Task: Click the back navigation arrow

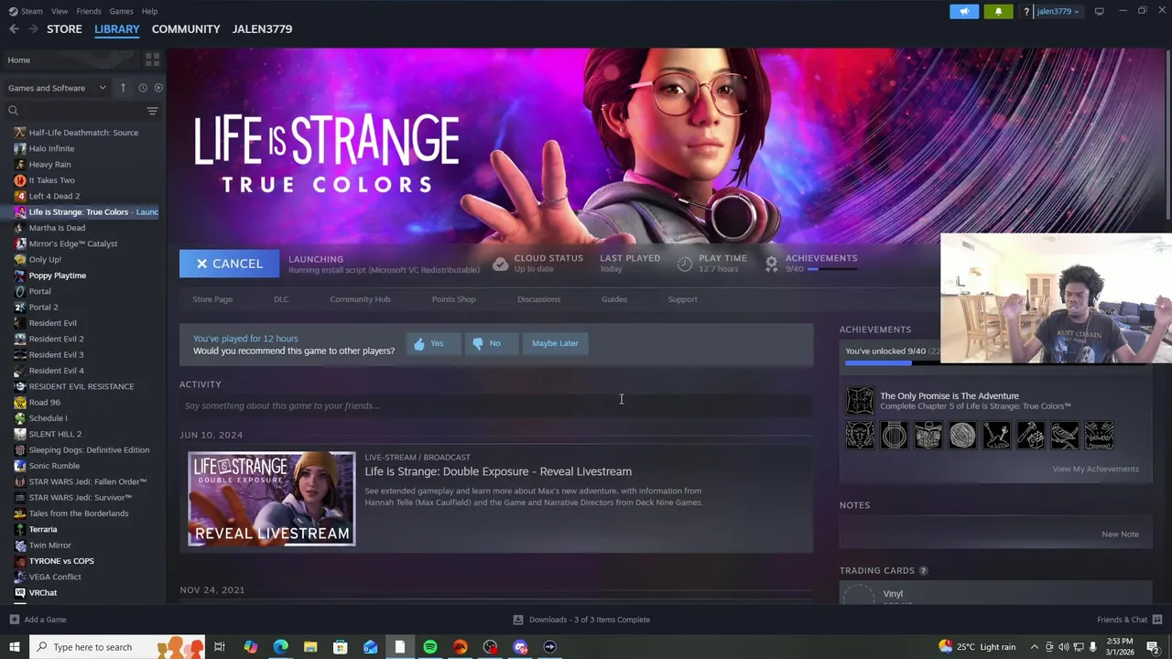Action: (x=14, y=29)
